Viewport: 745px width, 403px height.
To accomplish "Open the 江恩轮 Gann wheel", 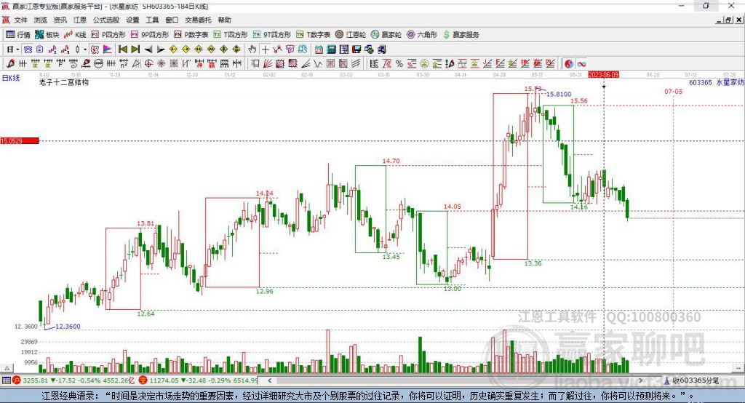I will [x=351, y=35].
